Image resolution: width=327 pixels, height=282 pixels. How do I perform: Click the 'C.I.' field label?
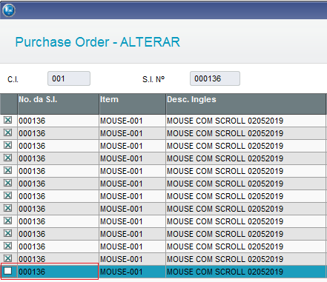pyautogui.click(x=13, y=79)
